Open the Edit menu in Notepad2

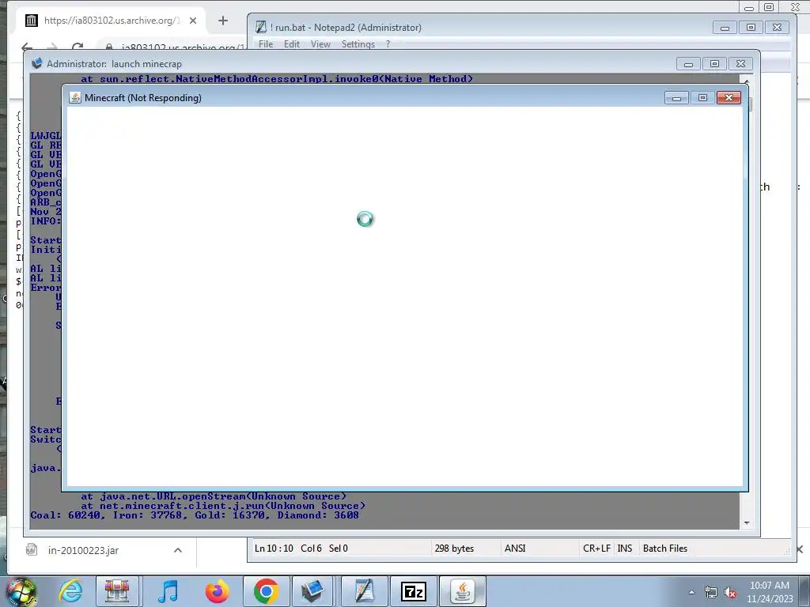pyautogui.click(x=292, y=44)
